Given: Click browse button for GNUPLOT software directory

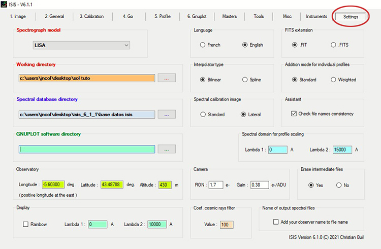Looking at the screenshot, I should coord(167,149).
